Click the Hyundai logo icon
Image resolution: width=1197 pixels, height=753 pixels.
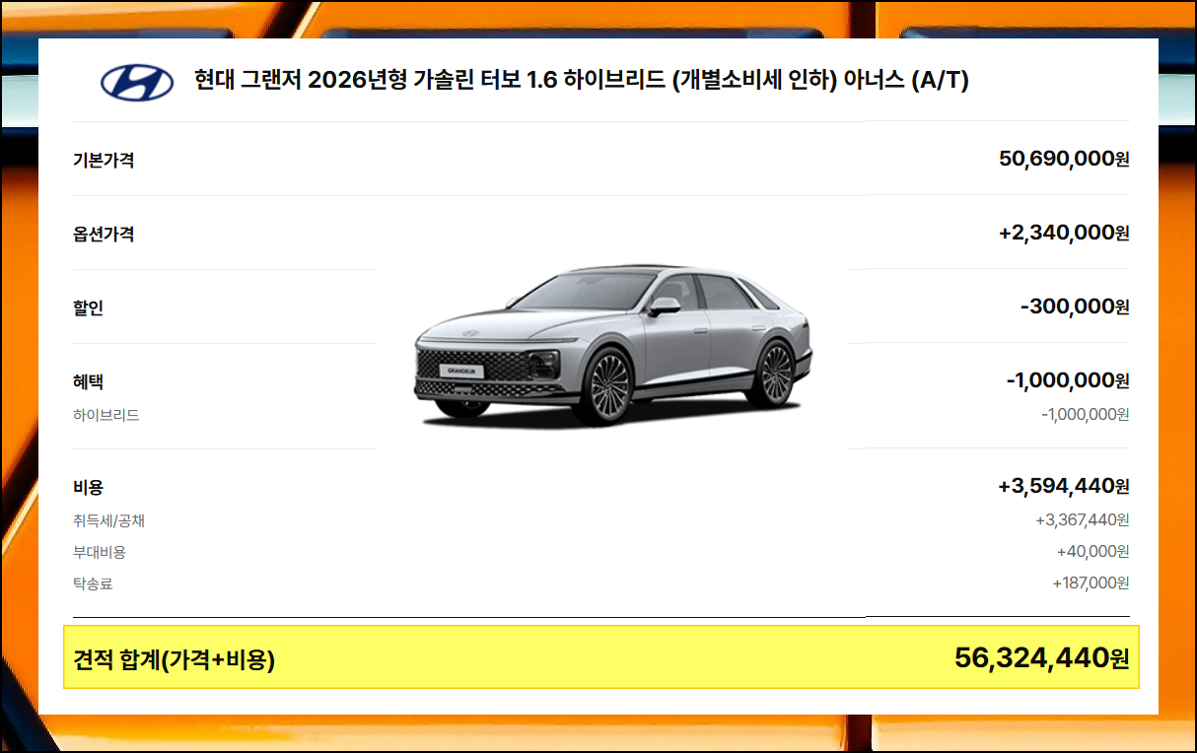point(137,82)
